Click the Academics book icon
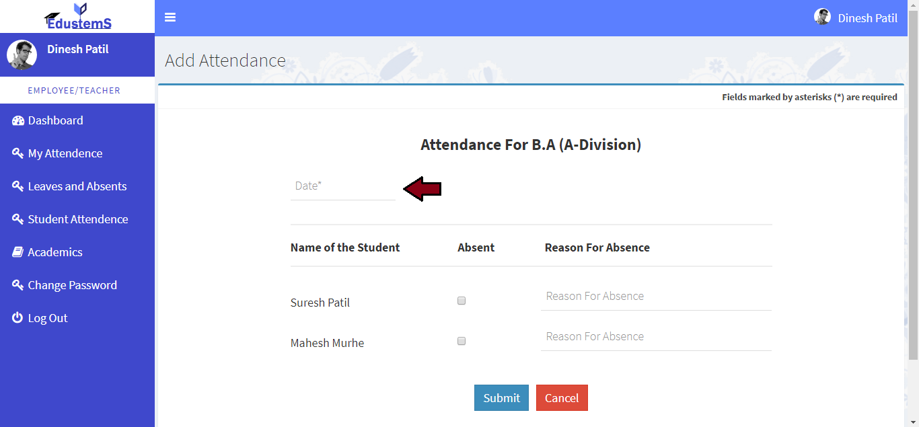Image resolution: width=919 pixels, height=427 pixels. coord(18,252)
